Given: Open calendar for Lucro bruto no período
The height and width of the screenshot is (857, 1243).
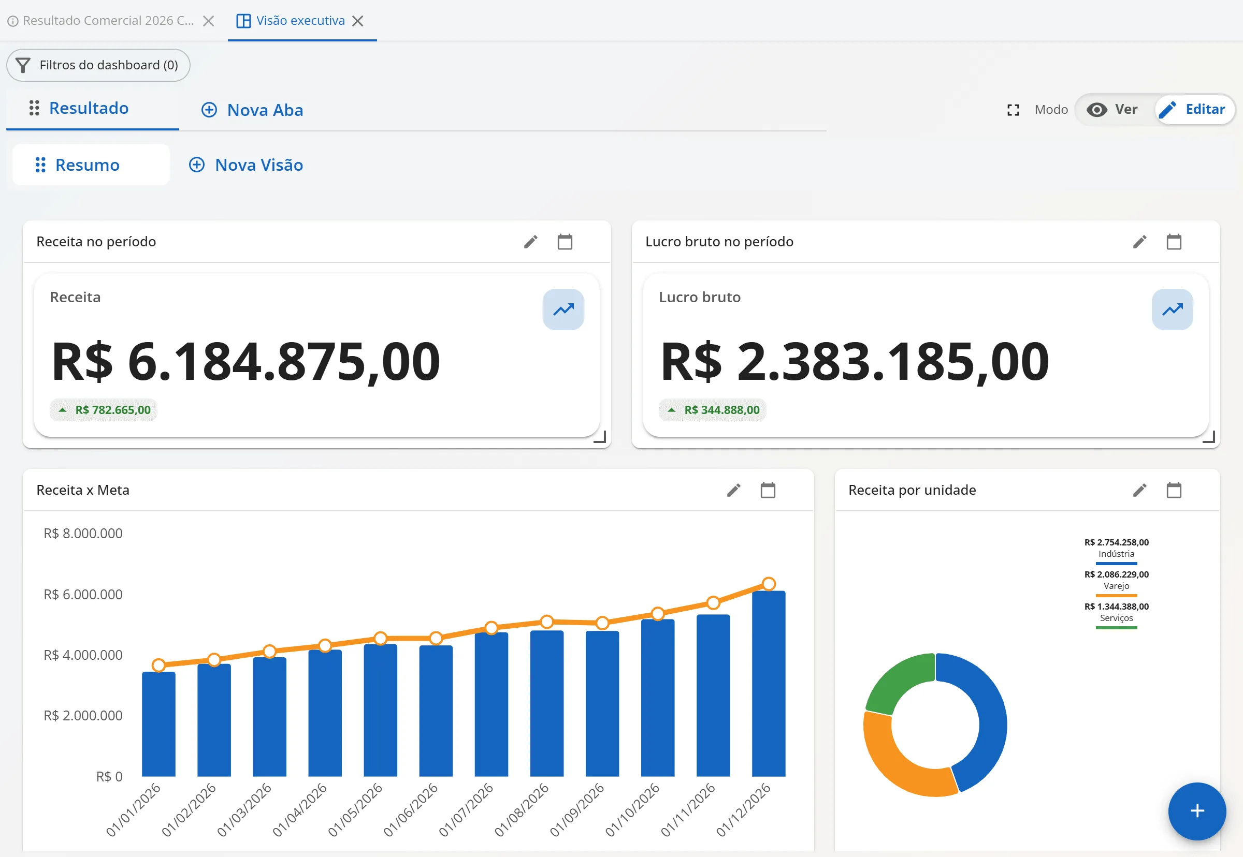Looking at the screenshot, I should [1174, 242].
